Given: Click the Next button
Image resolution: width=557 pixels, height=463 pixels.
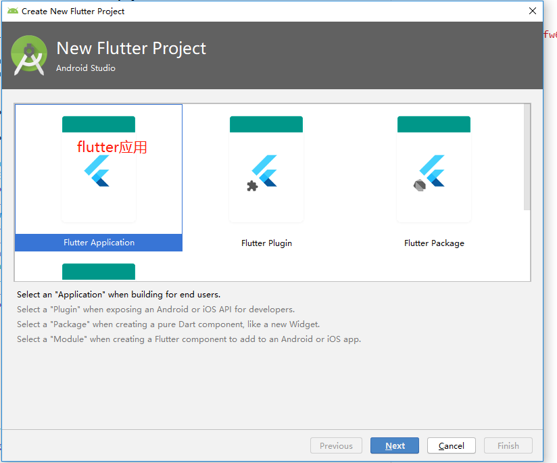Looking at the screenshot, I should [x=394, y=445].
